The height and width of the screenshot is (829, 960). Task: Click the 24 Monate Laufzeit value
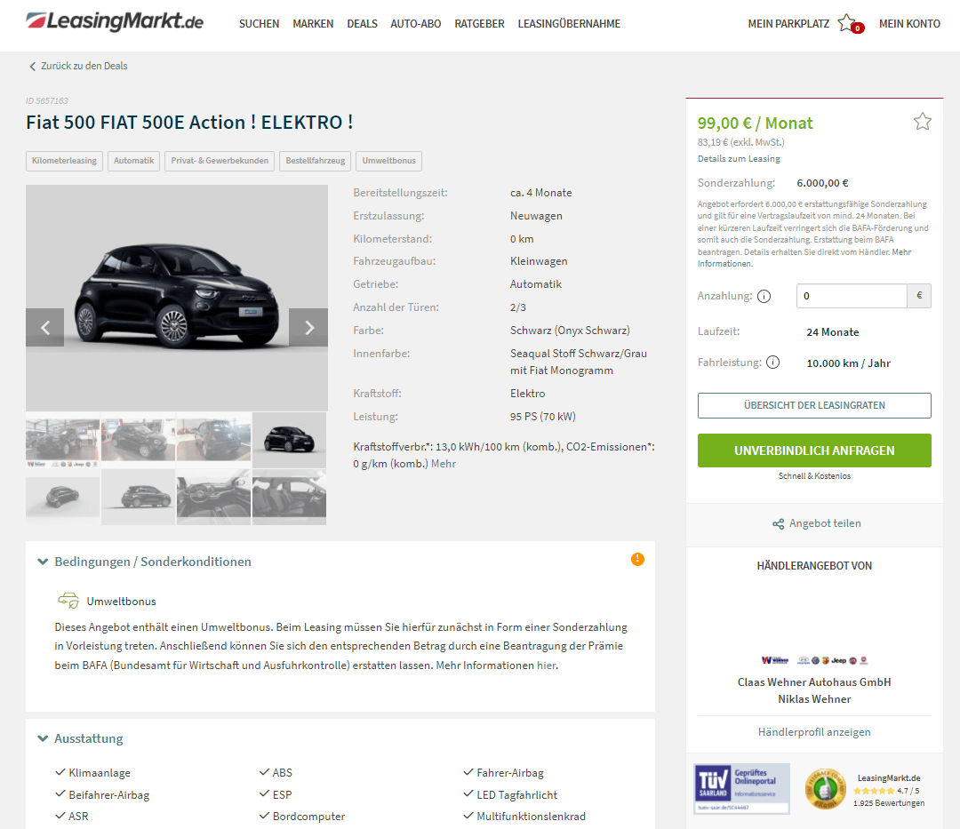(833, 332)
